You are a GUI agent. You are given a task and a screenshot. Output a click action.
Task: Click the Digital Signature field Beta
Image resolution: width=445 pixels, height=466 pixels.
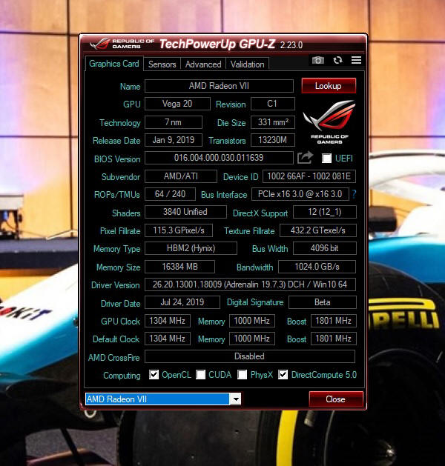point(323,302)
